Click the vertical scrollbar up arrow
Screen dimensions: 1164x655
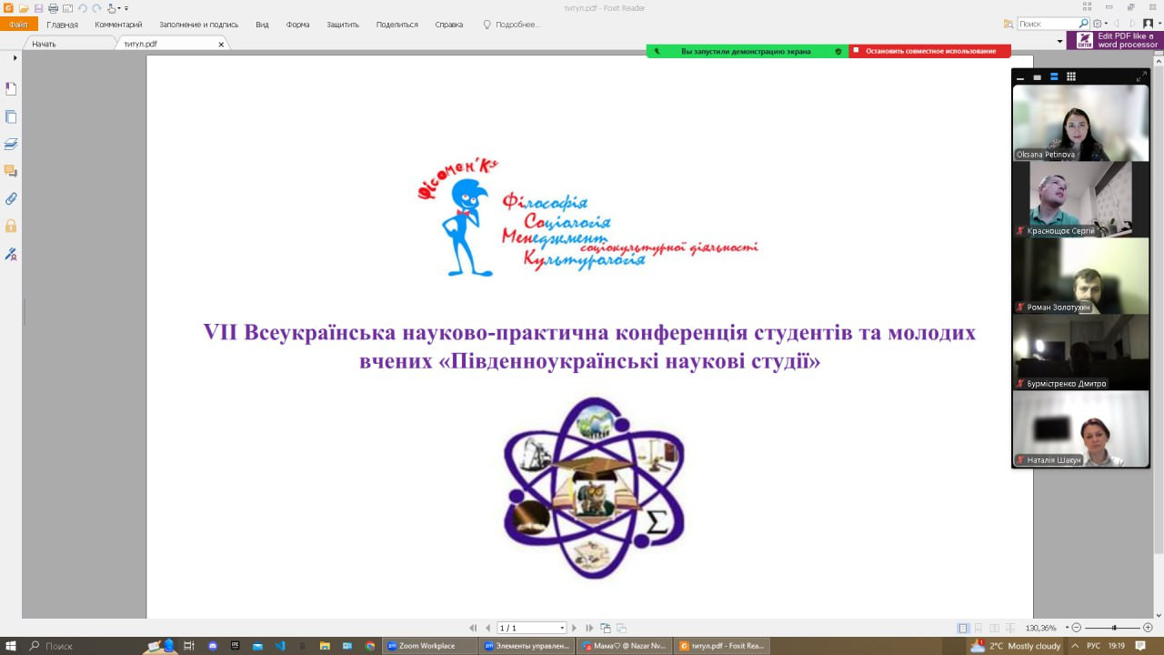click(1159, 60)
